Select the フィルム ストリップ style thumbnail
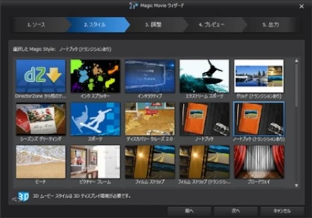Viewport: 312px width, 218px height. point(150,162)
